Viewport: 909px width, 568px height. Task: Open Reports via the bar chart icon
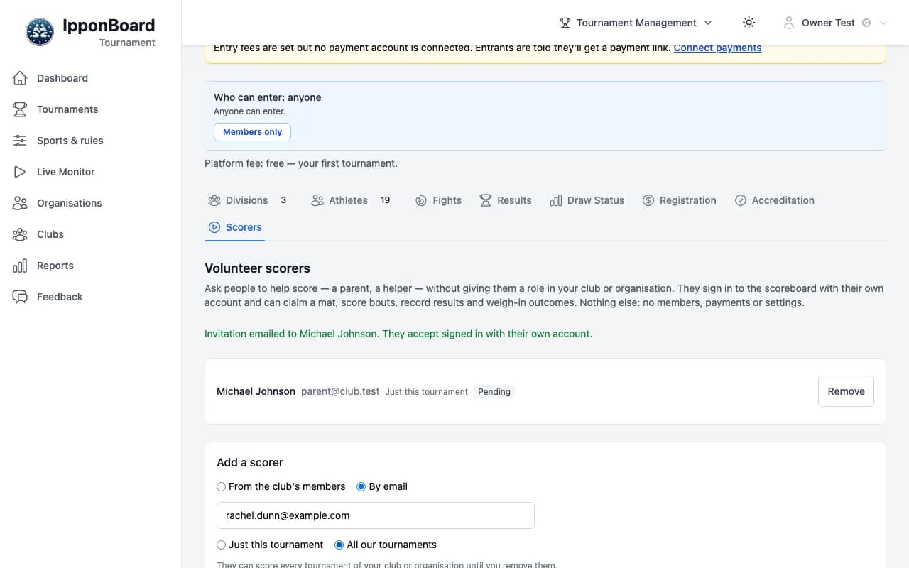point(20,266)
